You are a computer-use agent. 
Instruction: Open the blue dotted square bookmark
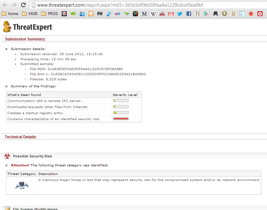pyautogui.click(x=242, y=14)
